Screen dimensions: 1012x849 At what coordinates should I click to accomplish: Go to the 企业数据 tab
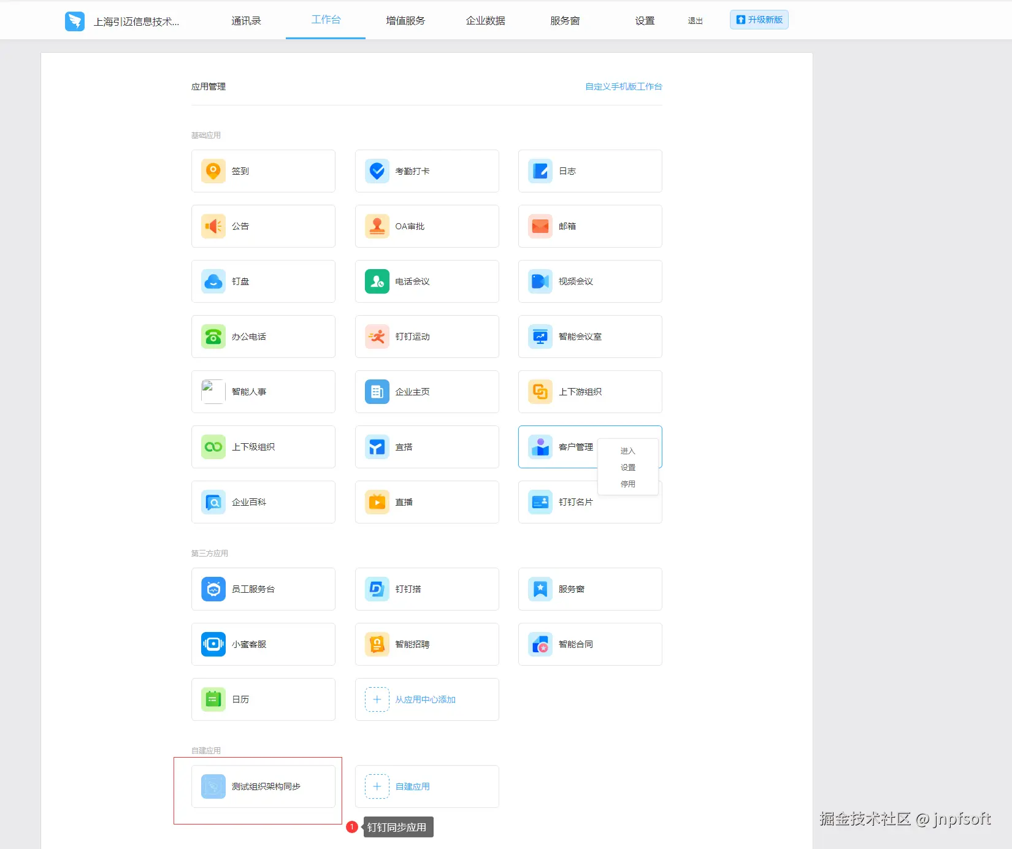(x=485, y=21)
